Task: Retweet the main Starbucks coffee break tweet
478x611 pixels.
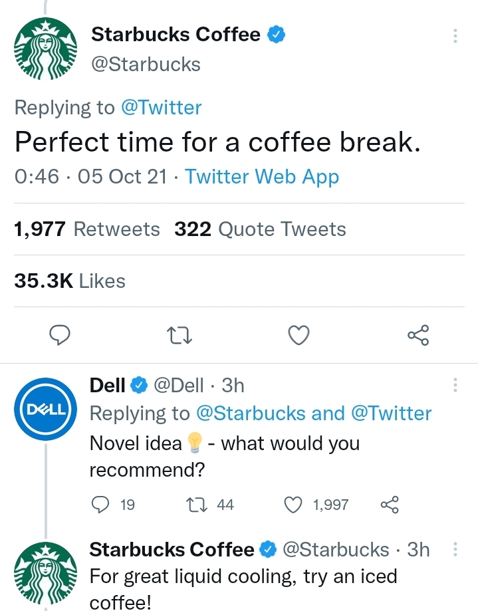Action: click(x=179, y=336)
